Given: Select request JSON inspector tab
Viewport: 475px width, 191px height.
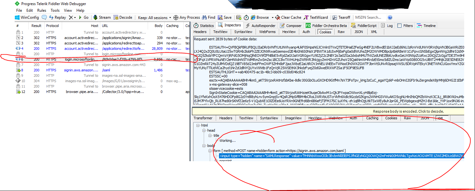Looking at the screenshot, I should click(359, 32).
